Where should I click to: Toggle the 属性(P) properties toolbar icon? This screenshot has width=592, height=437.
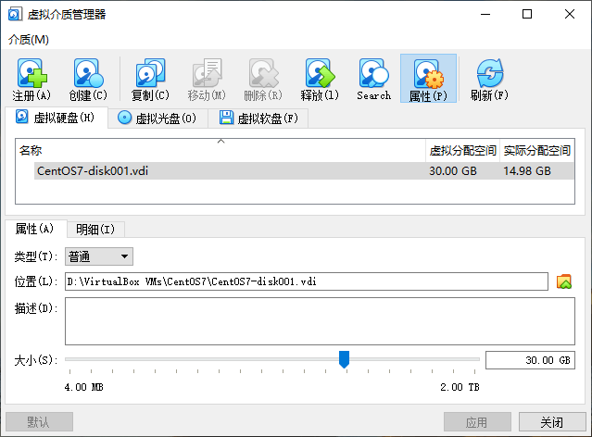[428, 79]
